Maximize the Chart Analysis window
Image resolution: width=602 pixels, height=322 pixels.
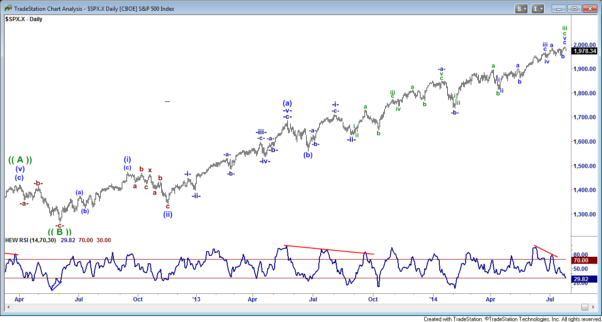tap(574, 8)
